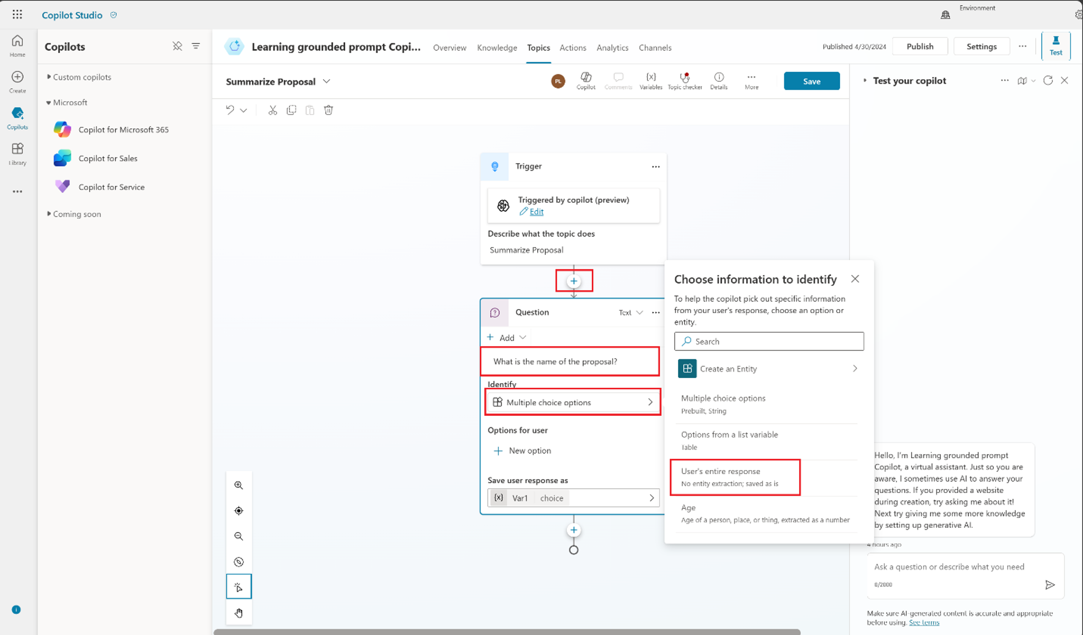Click the Undo icon in canvas toolbar
The width and height of the screenshot is (1083, 635).
click(230, 110)
